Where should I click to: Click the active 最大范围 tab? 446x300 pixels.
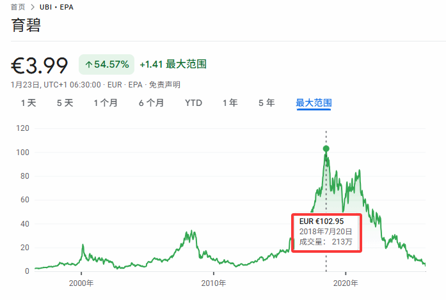click(314, 103)
